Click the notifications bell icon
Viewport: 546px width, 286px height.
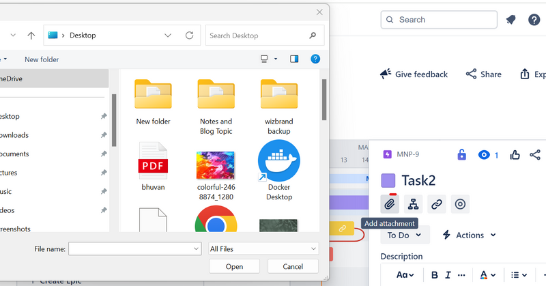click(x=511, y=20)
